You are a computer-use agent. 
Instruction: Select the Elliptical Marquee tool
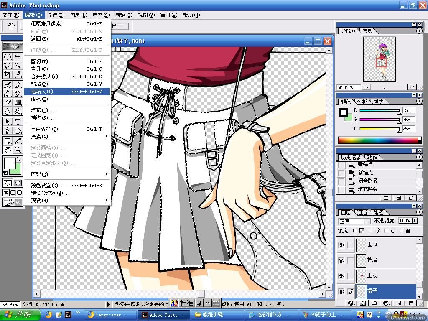pyautogui.click(x=8, y=57)
